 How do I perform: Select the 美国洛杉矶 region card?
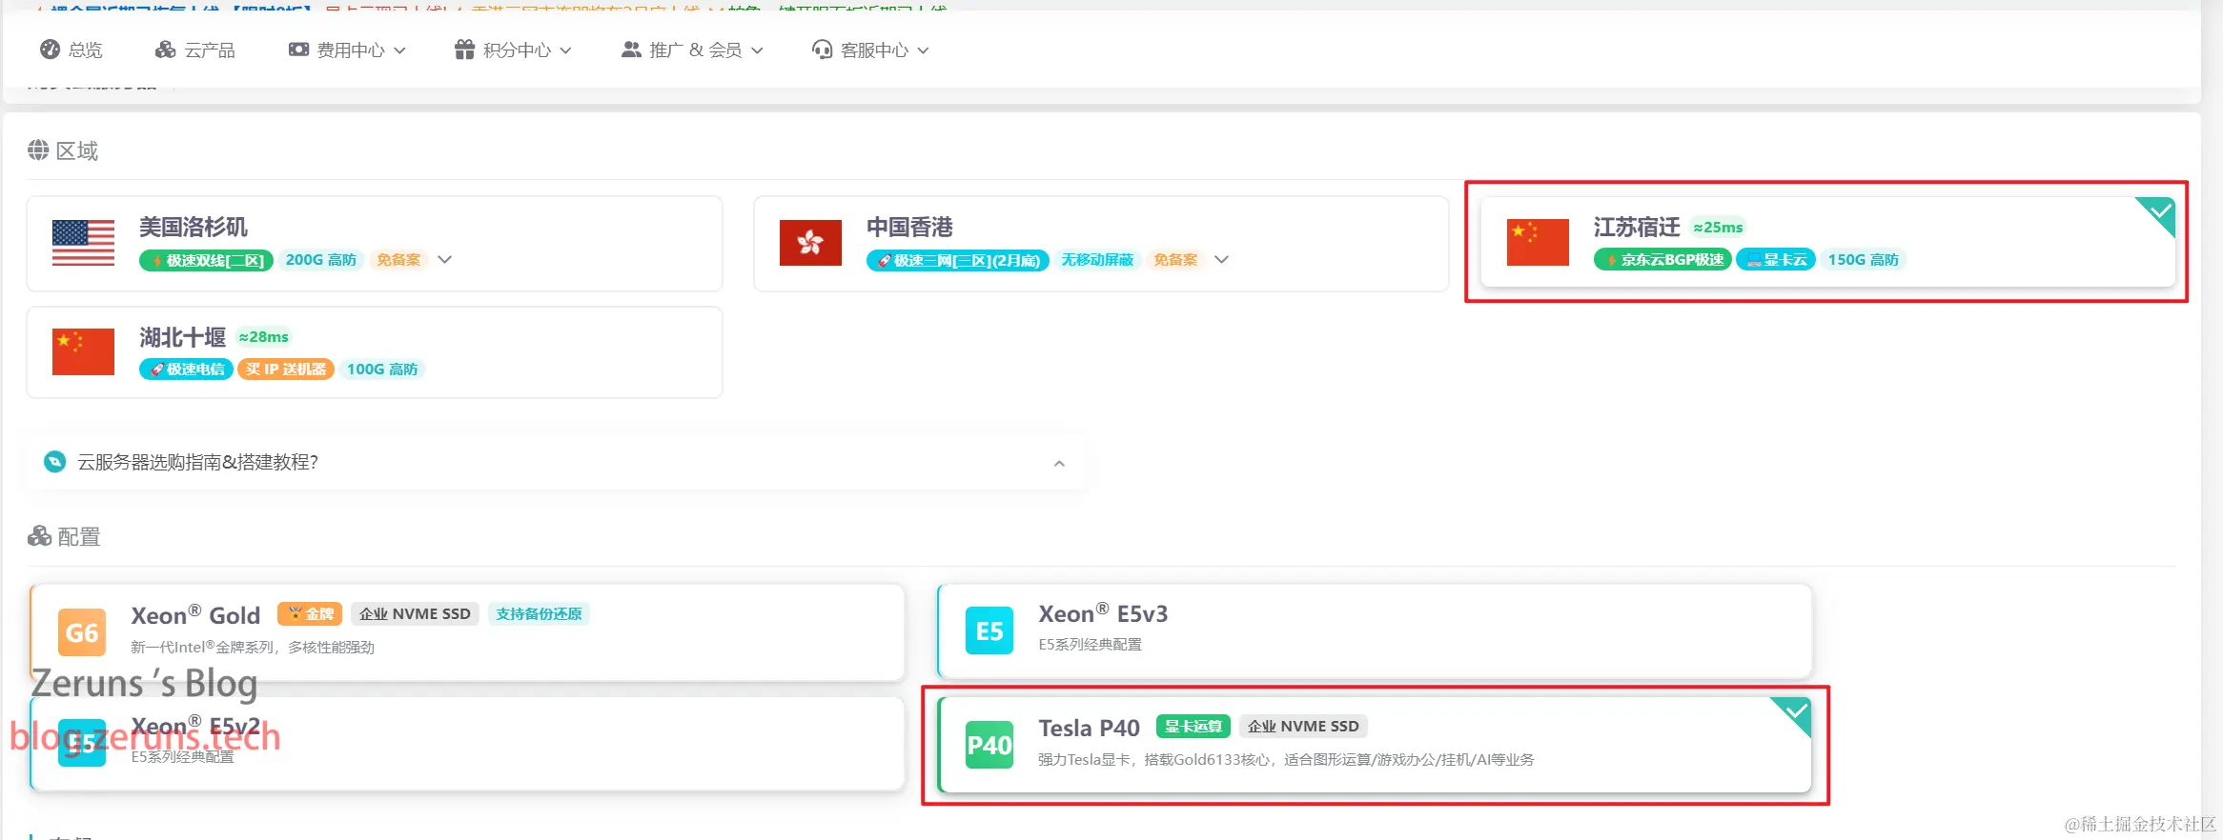point(375,244)
